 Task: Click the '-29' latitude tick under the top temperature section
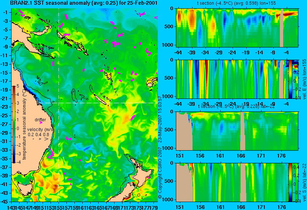point(219,52)
